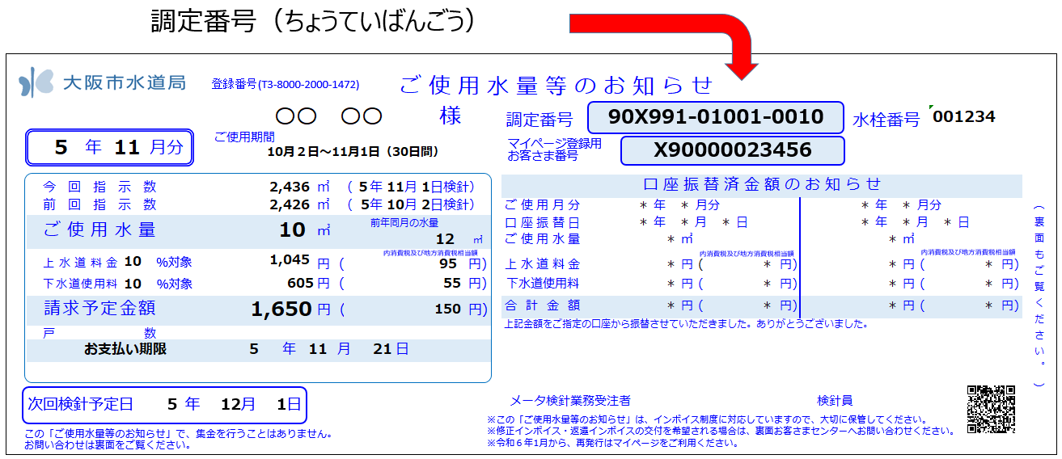Screen dimensions: 1062x459
Task: Click the small green triangle beside 001234
Action: pyautogui.click(x=933, y=108)
